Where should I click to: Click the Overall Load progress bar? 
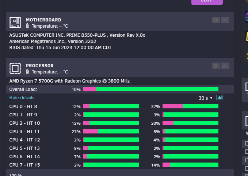click(150, 89)
